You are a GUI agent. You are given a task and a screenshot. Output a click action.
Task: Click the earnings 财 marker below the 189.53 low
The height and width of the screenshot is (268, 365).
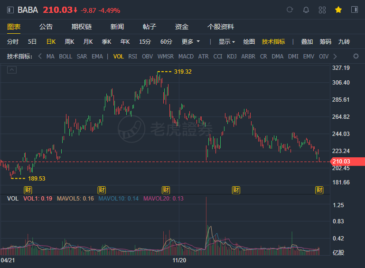[x=28, y=190]
